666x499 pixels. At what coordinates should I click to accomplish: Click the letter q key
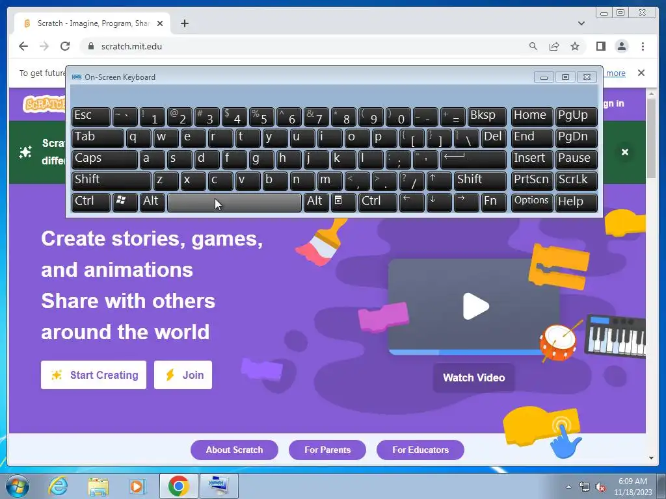(139, 138)
